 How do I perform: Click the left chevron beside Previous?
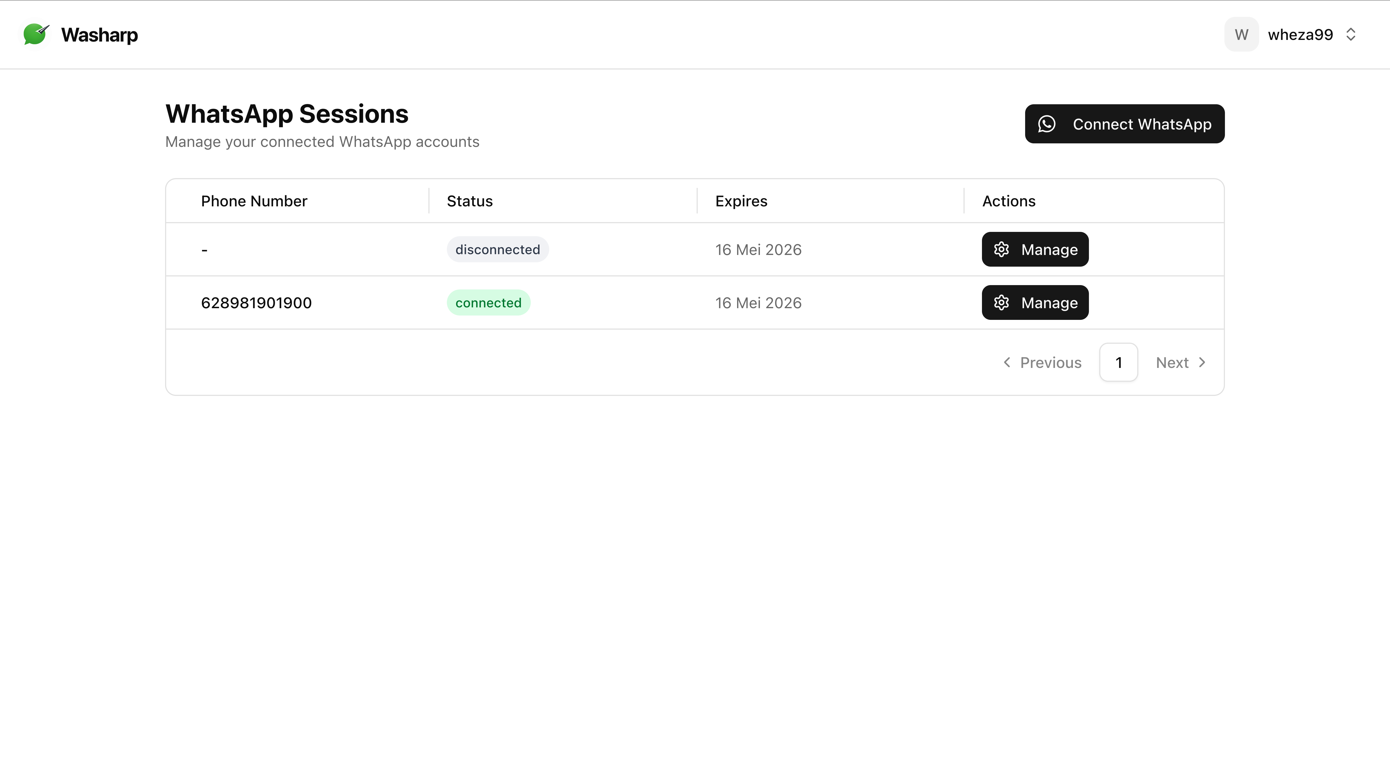1007,363
